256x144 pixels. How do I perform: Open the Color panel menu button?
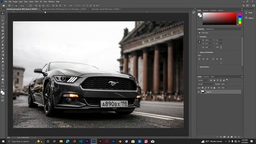(x=242, y=10)
